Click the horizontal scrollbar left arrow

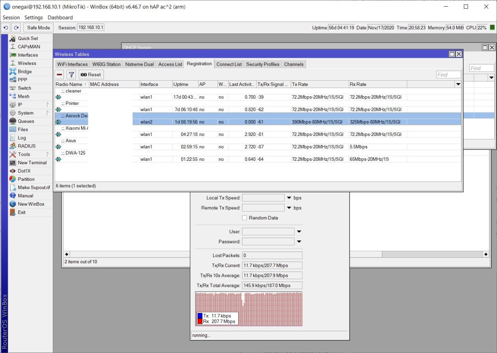pyautogui.click(x=67, y=254)
